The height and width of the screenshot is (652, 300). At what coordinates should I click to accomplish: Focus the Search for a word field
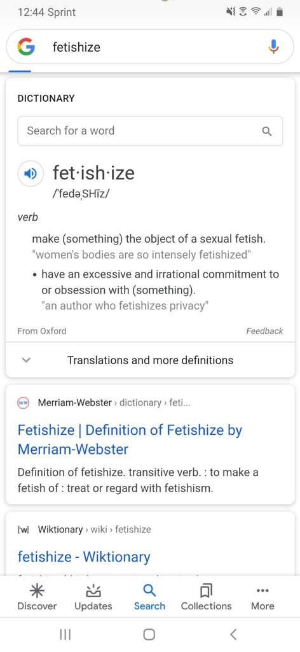(x=150, y=131)
